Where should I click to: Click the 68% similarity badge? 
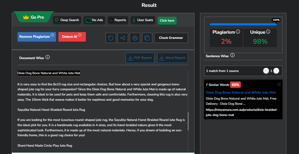coord(236,85)
